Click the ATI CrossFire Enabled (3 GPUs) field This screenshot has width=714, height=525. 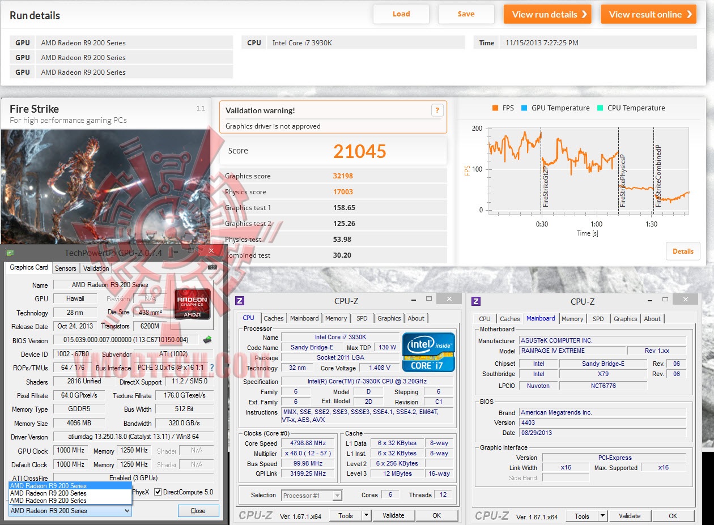pyautogui.click(x=133, y=478)
